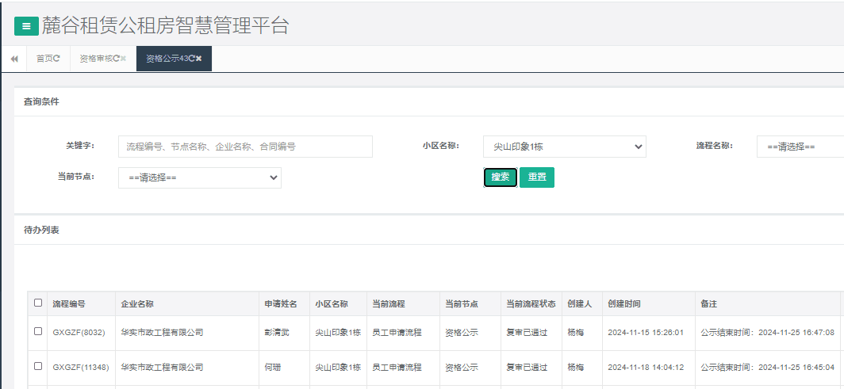The image size is (844, 389).
Task: Tick the checkbox for row GXGZF(11348)
Action: pyautogui.click(x=38, y=366)
